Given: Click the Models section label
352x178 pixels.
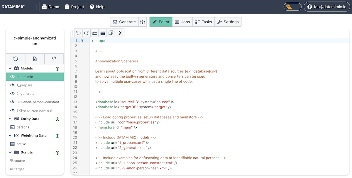Looking at the screenshot, I should click(27, 69).
